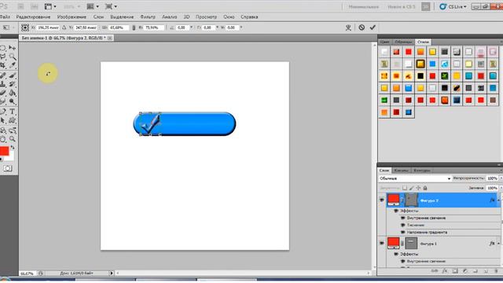The image size is (503, 283).
Task: Select the Crop tool
Action: point(3,65)
